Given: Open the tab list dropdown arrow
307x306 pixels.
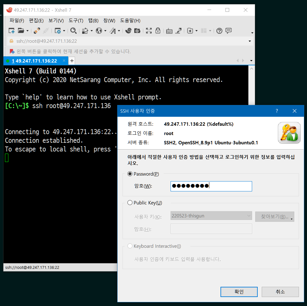Looking at the screenshot, I should [x=251, y=61].
